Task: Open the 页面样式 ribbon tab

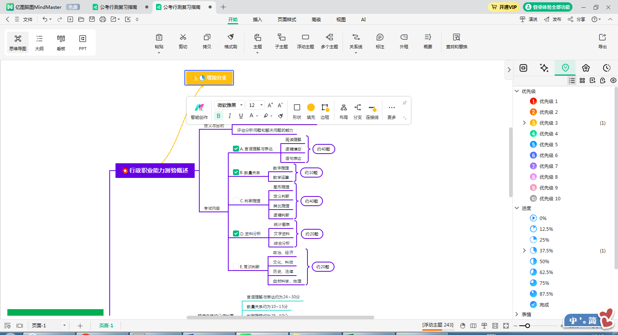Action: pyautogui.click(x=287, y=19)
